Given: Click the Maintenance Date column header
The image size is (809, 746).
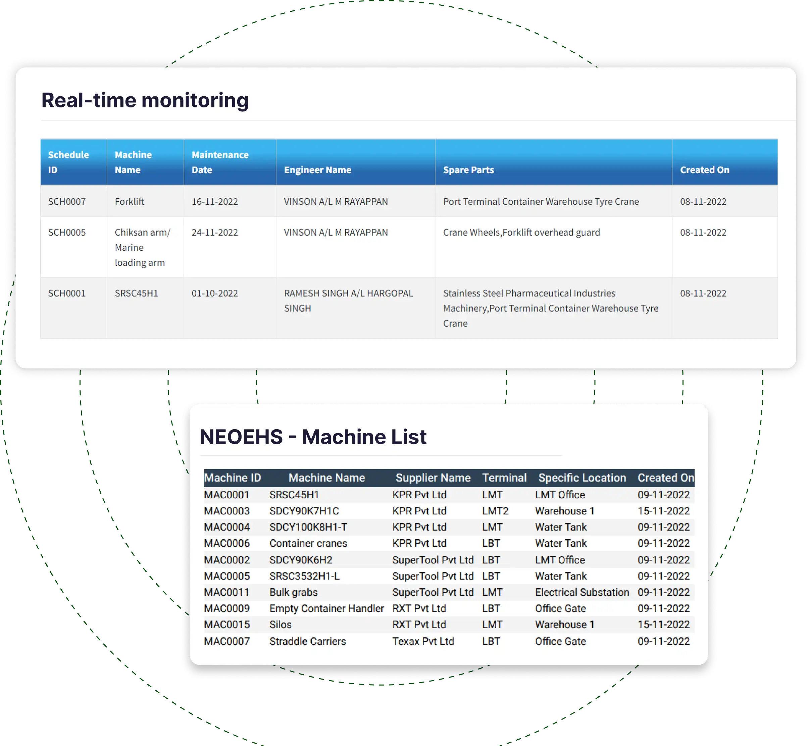Looking at the screenshot, I should coord(230,162).
